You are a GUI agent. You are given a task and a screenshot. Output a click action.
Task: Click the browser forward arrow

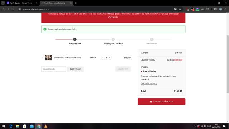8,9
